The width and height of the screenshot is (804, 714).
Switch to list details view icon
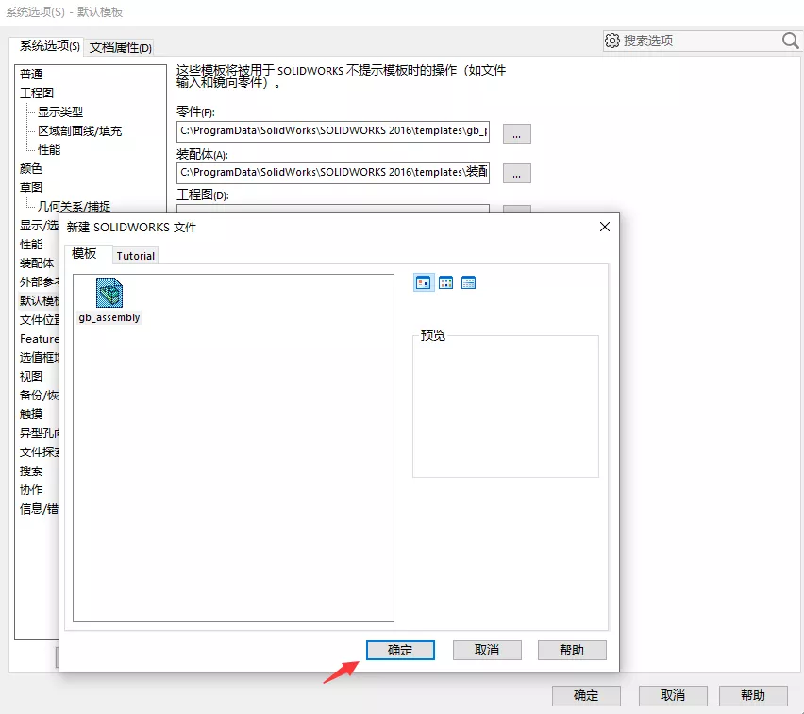[469, 282]
